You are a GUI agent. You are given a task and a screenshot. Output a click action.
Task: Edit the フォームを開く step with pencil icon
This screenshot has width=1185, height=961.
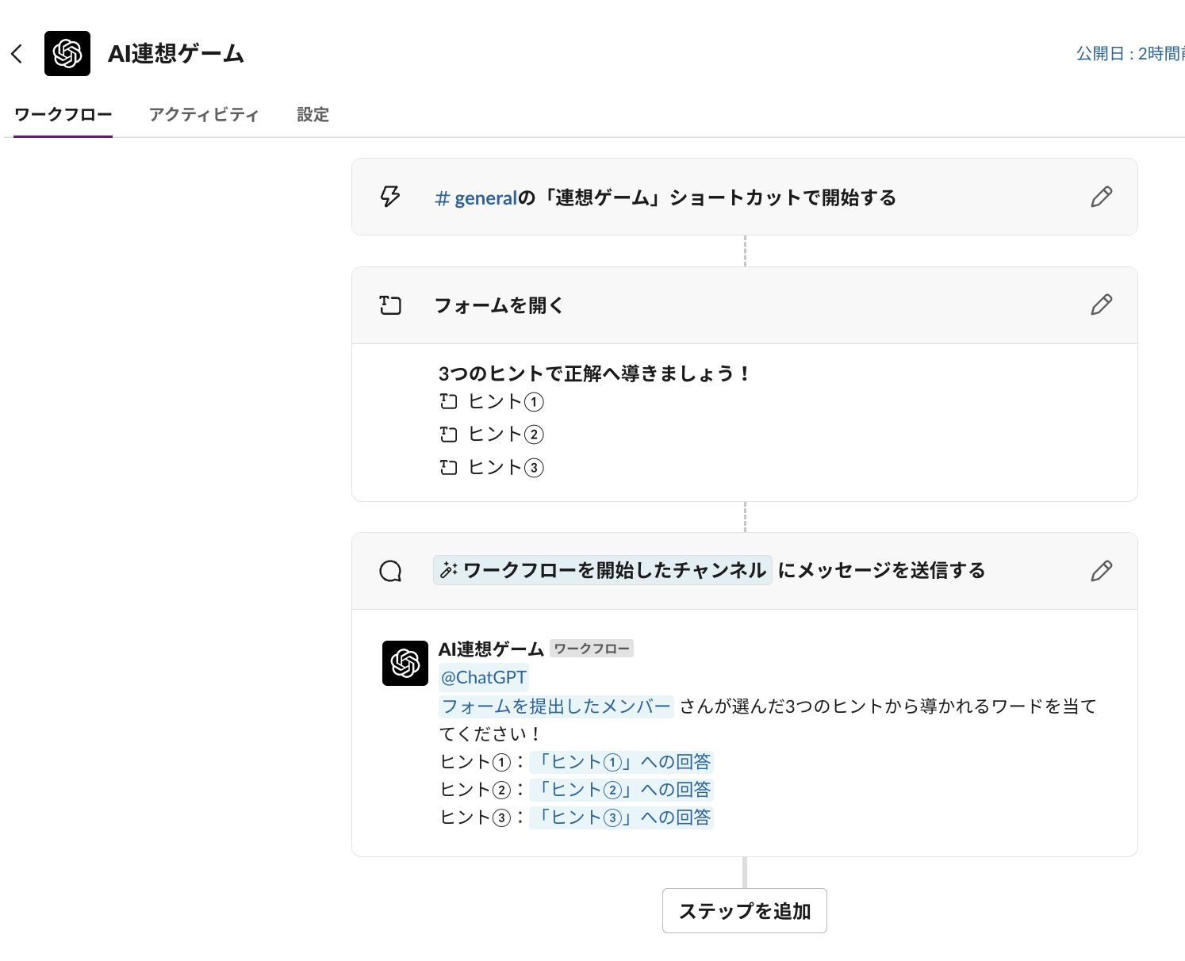pyautogui.click(x=1101, y=304)
